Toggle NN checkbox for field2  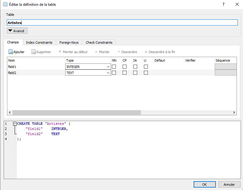click(x=114, y=73)
